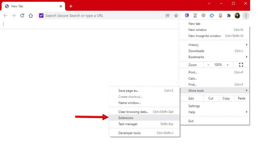Screen dimensions: 266x146
Task: Choose Exit from the menu
Action: (x=214, y=121)
